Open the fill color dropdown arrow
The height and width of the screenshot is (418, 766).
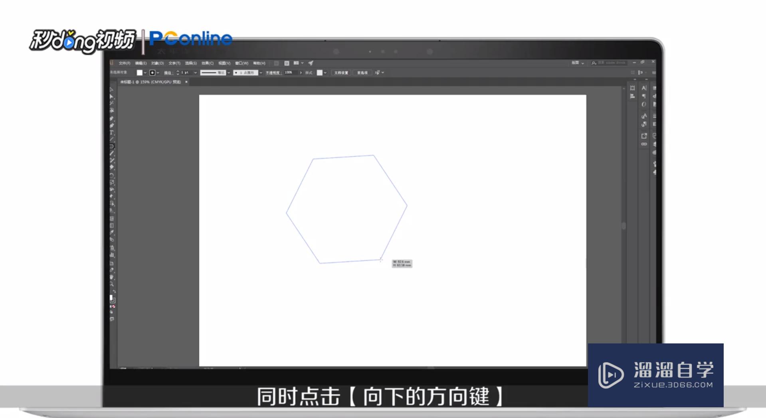145,73
